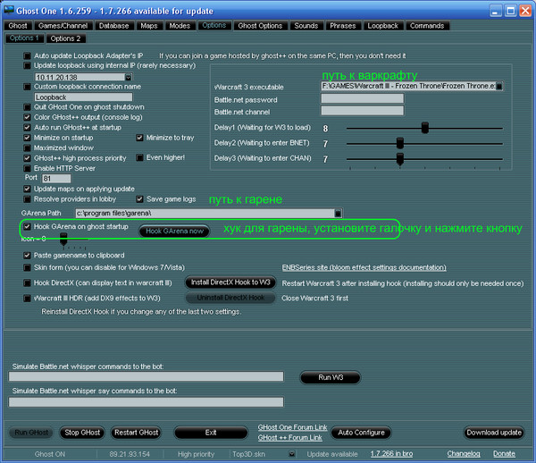Viewport: 536px width, 463px height.
Task: Open the Changelog link
Action: coord(464,454)
